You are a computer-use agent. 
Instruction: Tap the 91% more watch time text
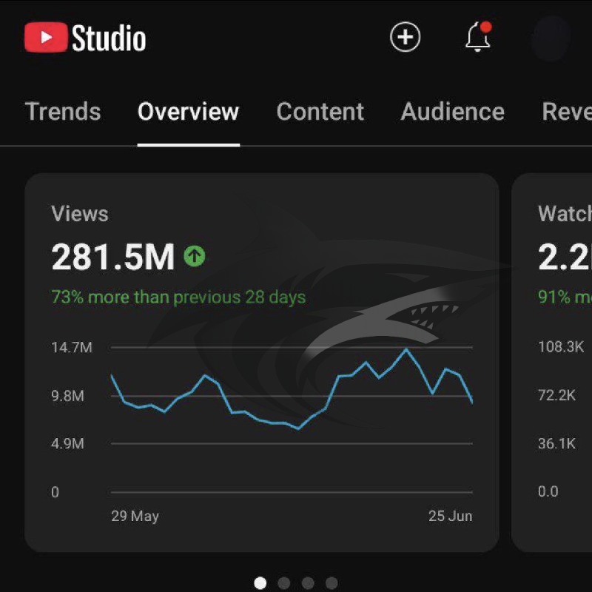565,297
